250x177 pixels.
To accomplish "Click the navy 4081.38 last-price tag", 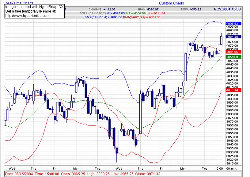I will 233,37.
